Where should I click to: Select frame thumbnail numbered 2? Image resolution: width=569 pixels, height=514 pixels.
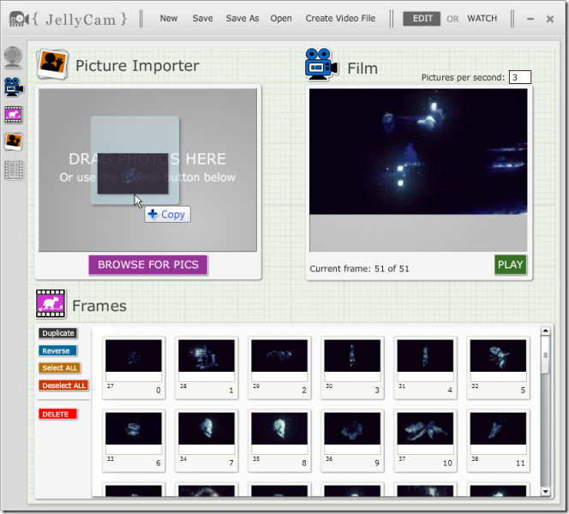point(279,368)
